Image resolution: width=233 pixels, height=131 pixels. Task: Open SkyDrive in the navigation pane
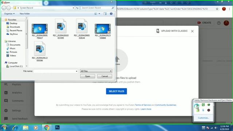pyautogui.click(x=13, y=34)
